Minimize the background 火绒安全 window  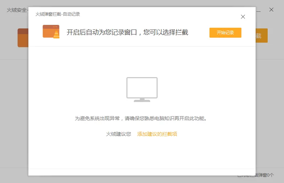click(258, 11)
